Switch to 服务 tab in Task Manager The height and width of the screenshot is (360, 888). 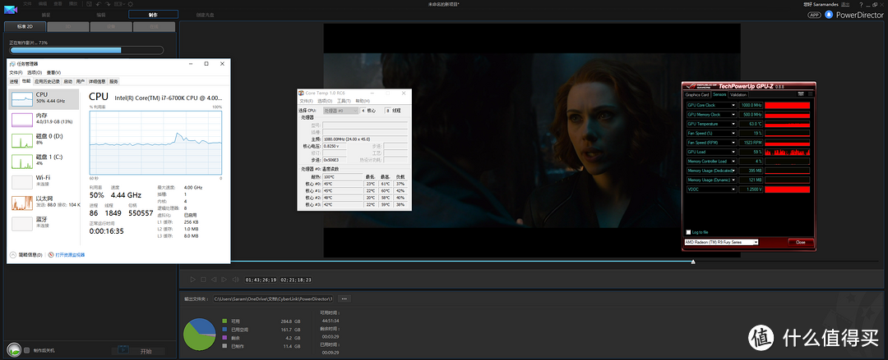[x=114, y=81]
